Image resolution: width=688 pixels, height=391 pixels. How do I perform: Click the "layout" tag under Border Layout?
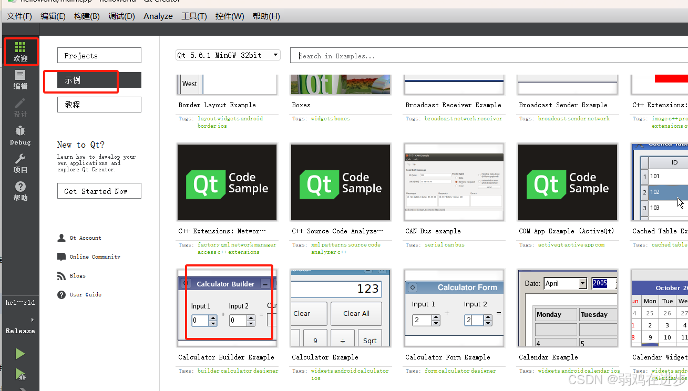pyautogui.click(x=207, y=119)
